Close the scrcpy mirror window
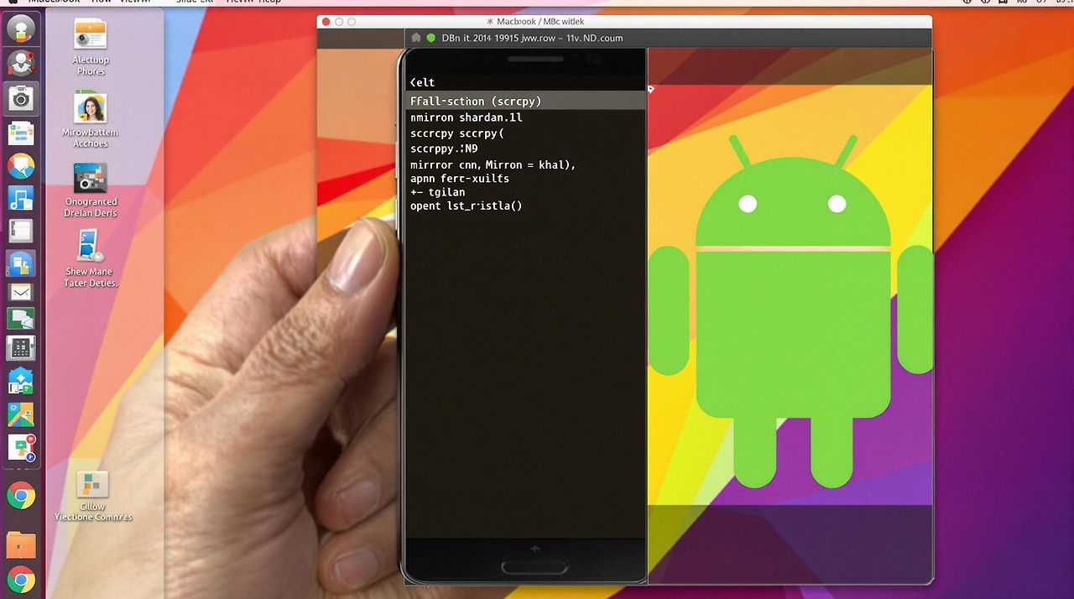 [326, 21]
